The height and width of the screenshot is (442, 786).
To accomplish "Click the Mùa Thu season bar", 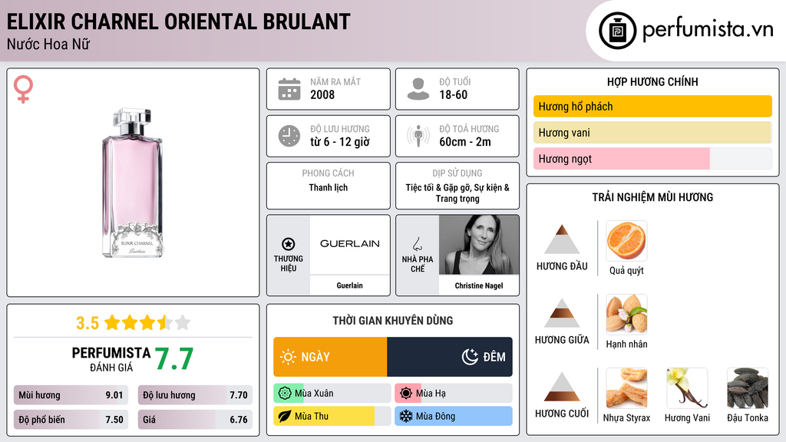I will click(x=332, y=416).
